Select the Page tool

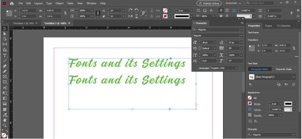pyautogui.click(x=5, y=39)
